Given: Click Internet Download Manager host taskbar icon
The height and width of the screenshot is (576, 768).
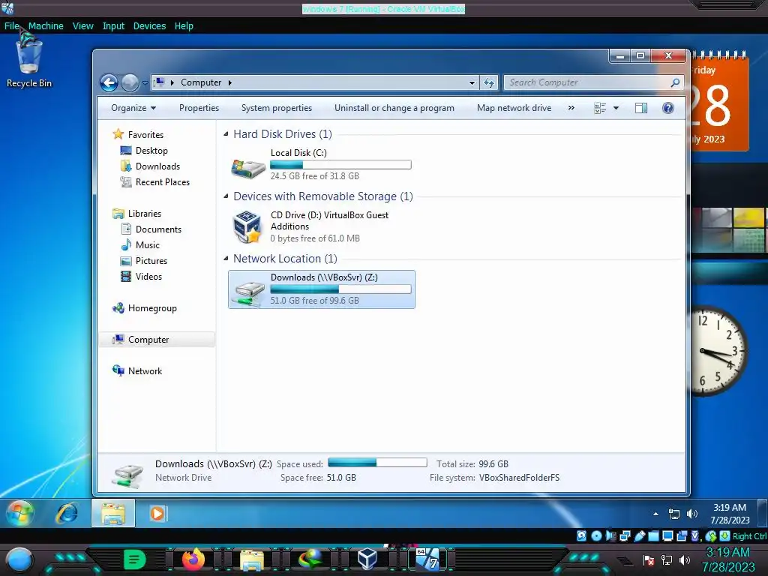Looking at the screenshot, I should (310, 559).
